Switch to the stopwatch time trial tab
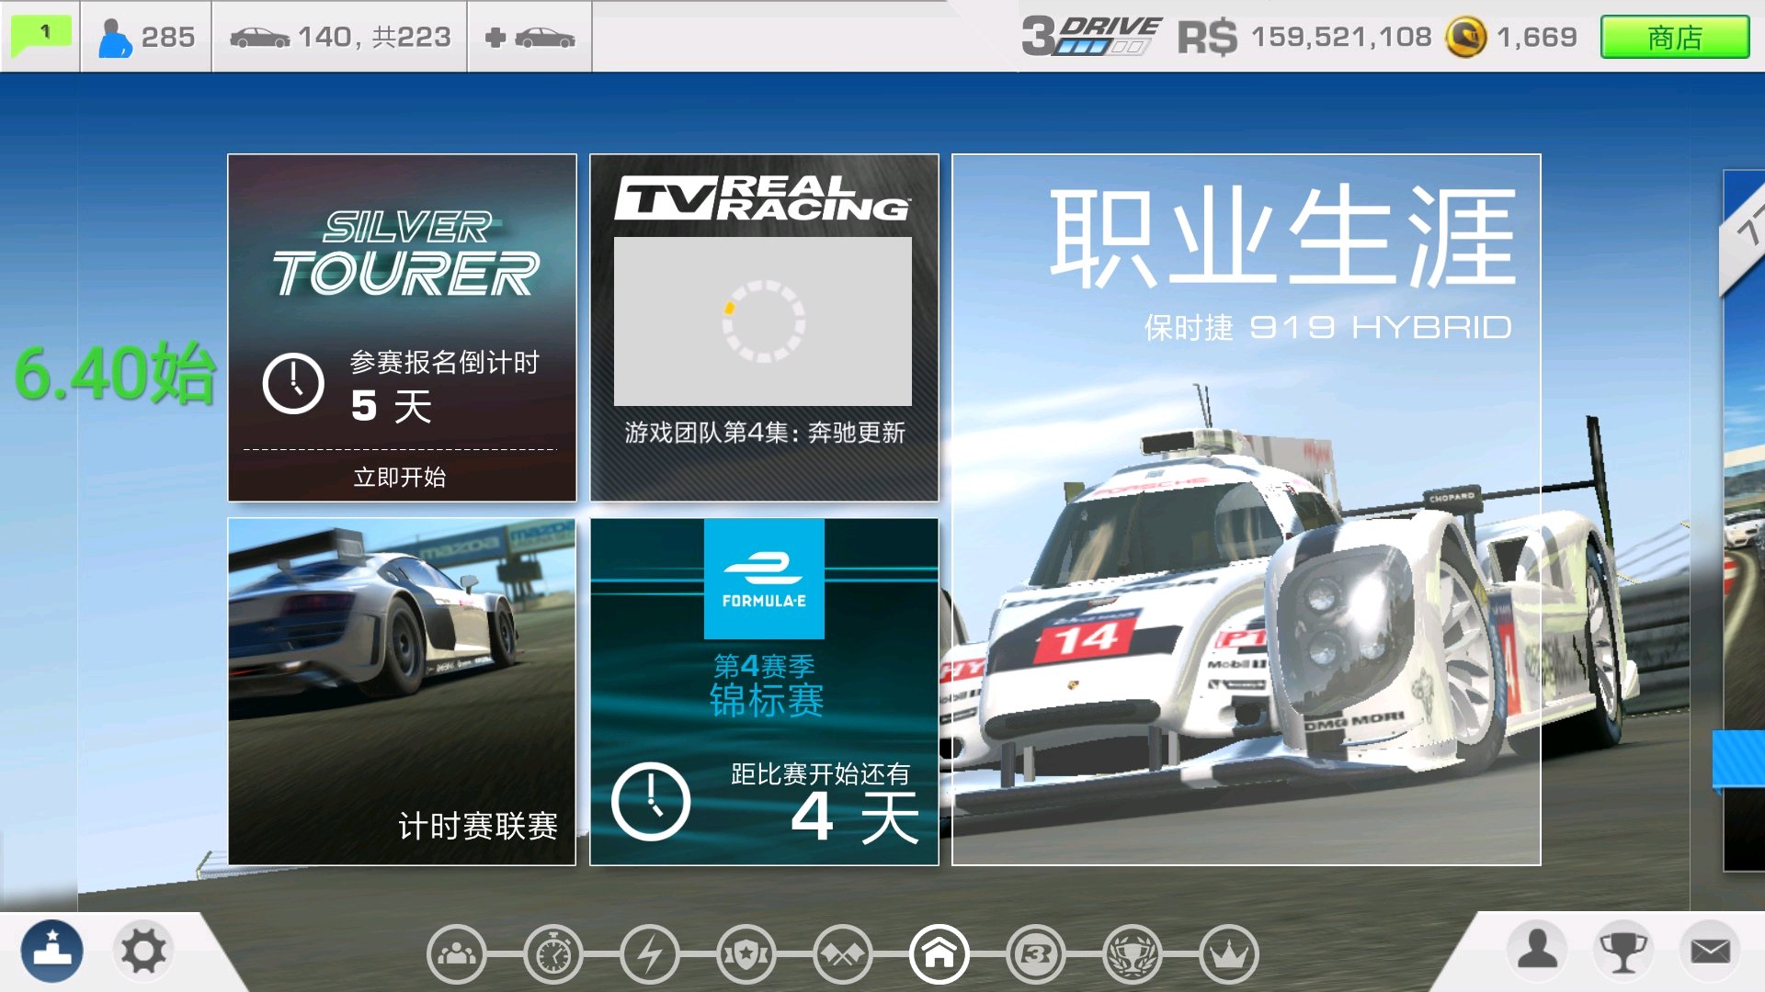This screenshot has width=1765, height=992. coord(553,954)
